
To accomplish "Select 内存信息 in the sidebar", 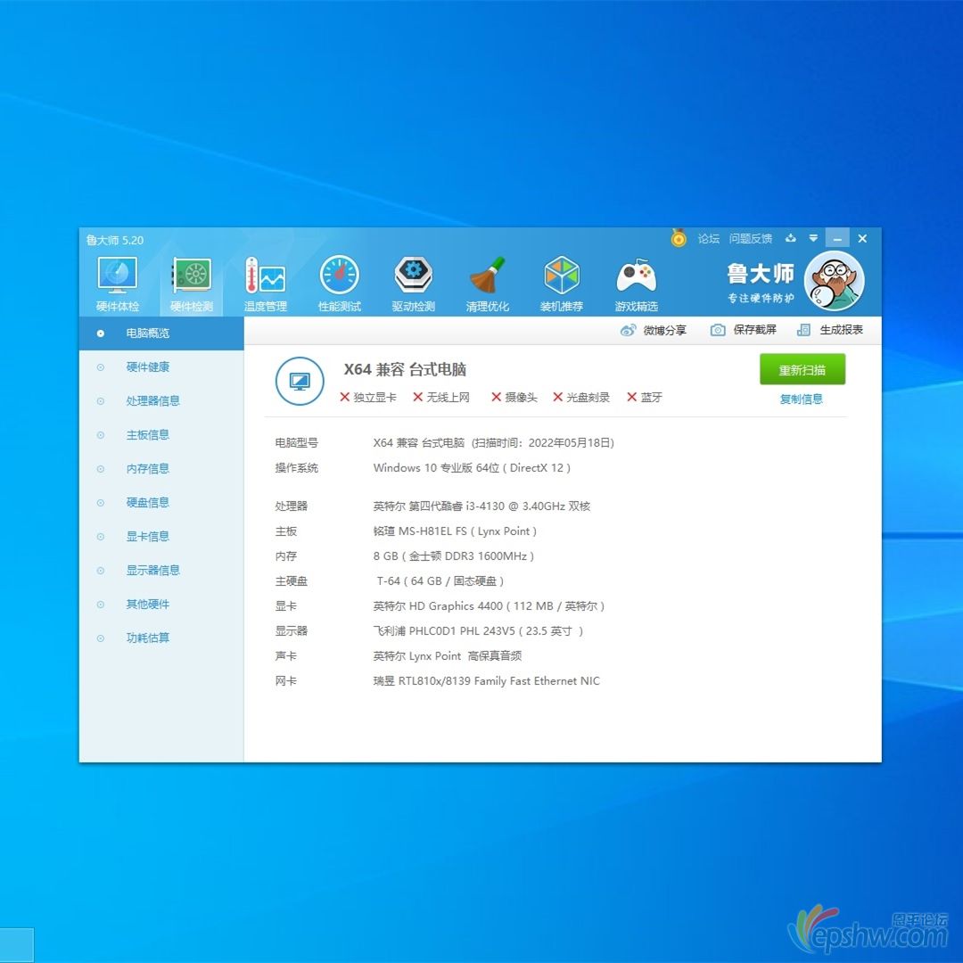I will pos(161,469).
